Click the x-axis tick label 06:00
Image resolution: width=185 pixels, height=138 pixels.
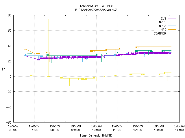click(13, 130)
